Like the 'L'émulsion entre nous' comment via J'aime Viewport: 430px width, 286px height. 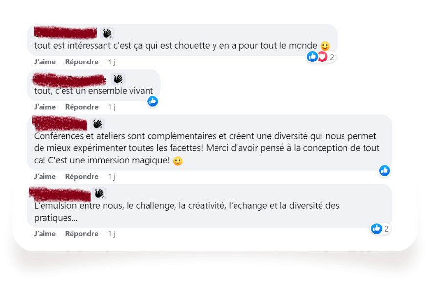(x=44, y=234)
